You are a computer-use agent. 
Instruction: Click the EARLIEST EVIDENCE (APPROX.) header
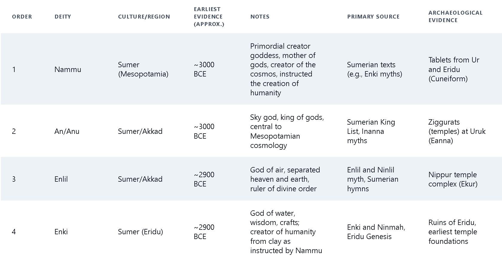click(x=209, y=16)
